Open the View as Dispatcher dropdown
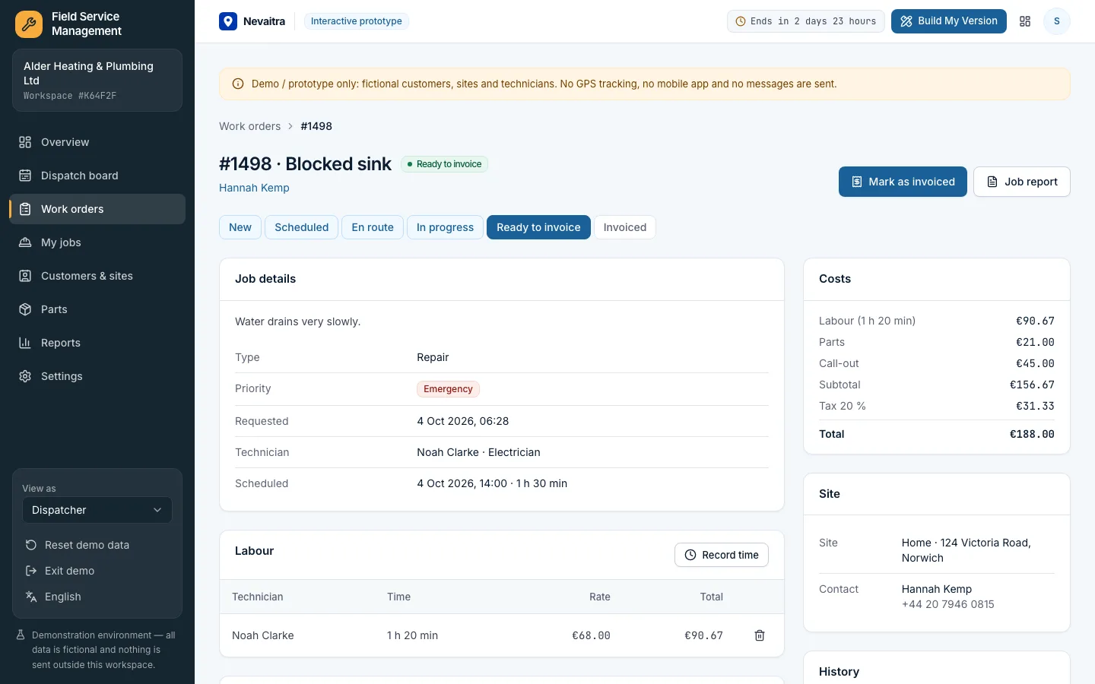The image size is (1095, 684). 97,510
